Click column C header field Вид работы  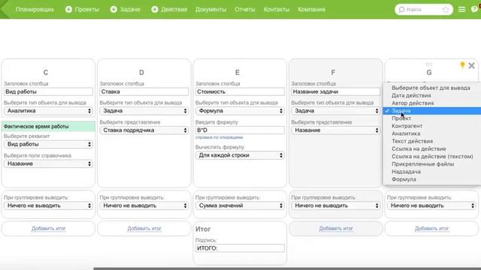pyautogui.click(x=48, y=91)
